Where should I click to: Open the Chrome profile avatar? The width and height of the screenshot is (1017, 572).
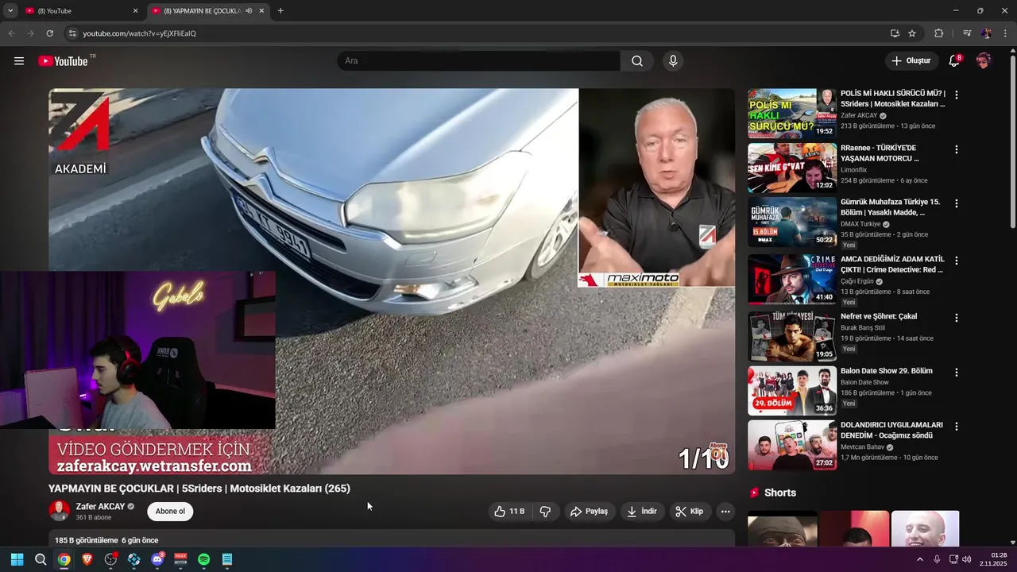click(986, 33)
